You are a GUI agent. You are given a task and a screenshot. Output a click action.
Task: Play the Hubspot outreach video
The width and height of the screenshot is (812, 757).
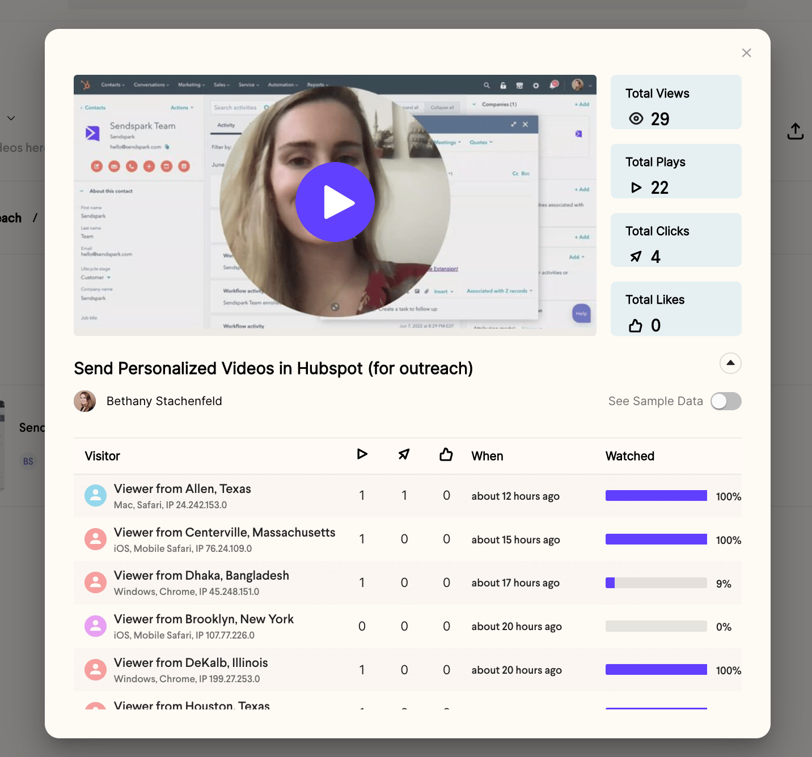(335, 202)
